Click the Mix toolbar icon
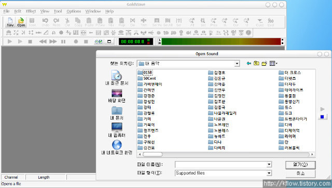The height and width of the screenshot is (188, 332). [x=111, y=22]
